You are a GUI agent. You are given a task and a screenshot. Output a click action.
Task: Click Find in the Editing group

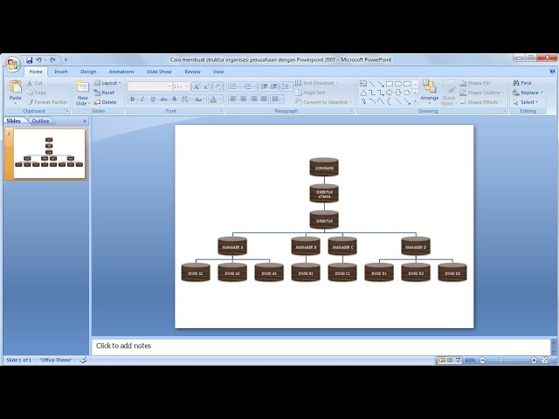click(x=526, y=83)
